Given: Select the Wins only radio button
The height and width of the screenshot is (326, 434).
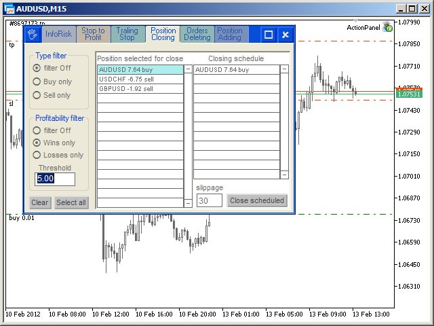Looking at the screenshot, I should (x=37, y=143).
